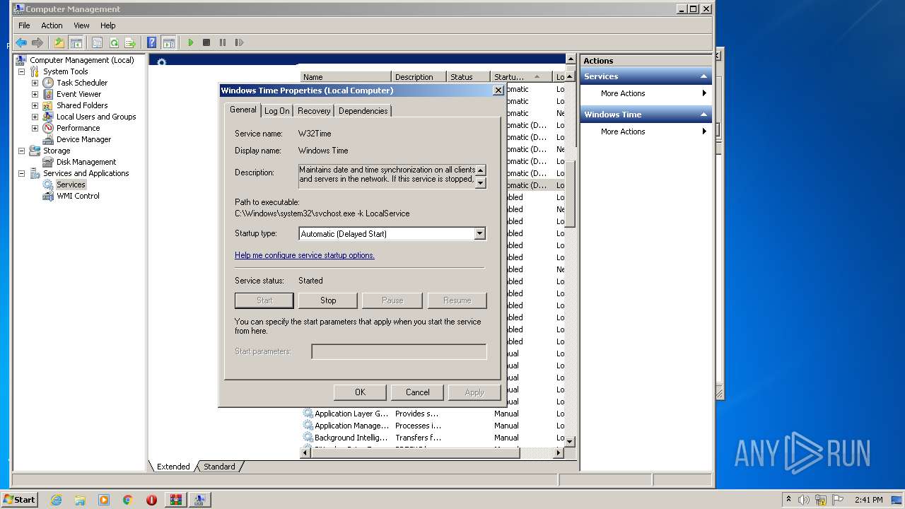Select WMI Control in the tree
This screenshot has height=509, width=905.
click(x=78, y=196)
